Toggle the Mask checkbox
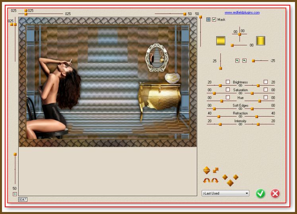This screenshot has height=214, width=297. click(x=214, y=19)
